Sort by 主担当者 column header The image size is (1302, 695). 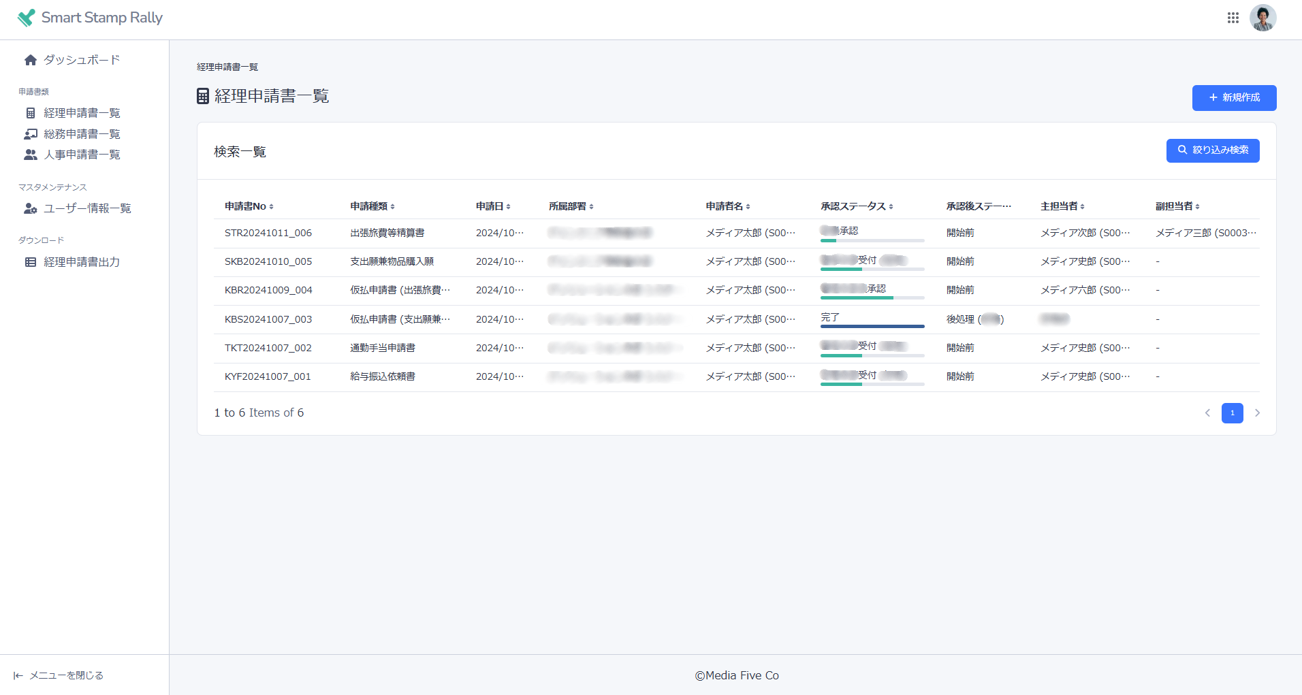click(1062, 206)
